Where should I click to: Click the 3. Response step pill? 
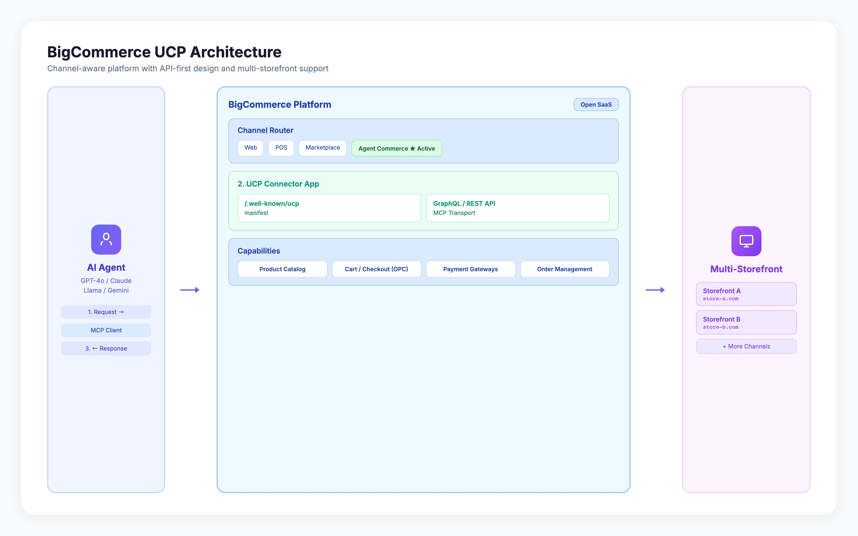tap(106, 348)
